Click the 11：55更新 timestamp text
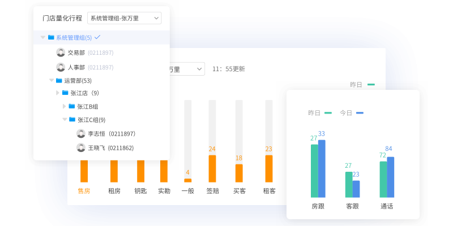The image size is (453, 226). click(229, 69)
